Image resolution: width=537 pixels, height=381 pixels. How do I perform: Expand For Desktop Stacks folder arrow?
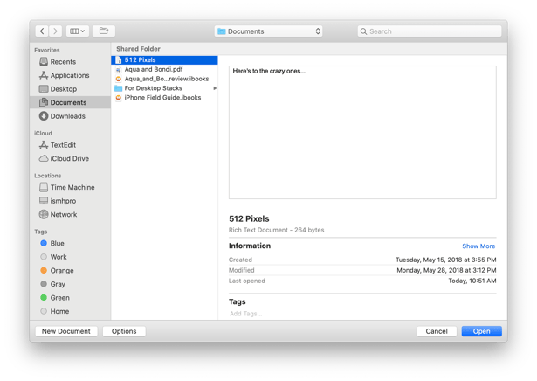pos(215,88)
